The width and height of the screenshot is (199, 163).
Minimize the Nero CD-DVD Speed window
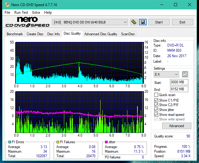pyautogui.click(x=162, y=5)
